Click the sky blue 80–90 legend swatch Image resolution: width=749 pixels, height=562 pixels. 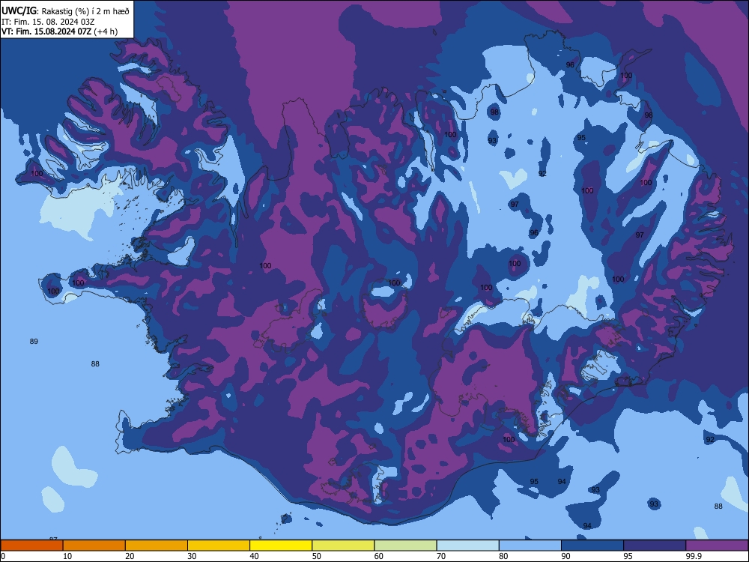coord(530,546)
